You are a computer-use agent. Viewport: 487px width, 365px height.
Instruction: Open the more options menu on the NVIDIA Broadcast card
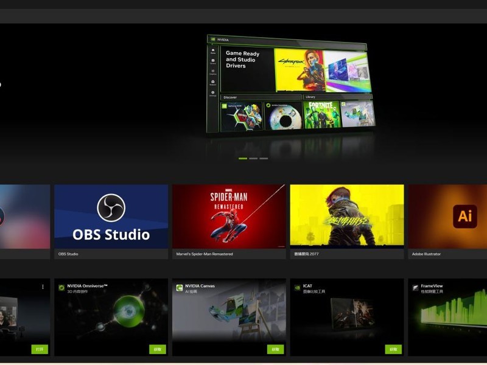pyautogui.click(x=43, y=287)
